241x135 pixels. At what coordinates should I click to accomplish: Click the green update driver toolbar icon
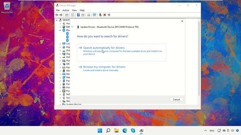pos(101,15)
